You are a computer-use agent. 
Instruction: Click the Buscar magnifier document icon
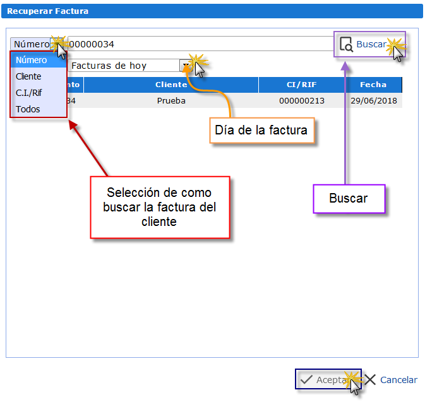pos(346,44)
